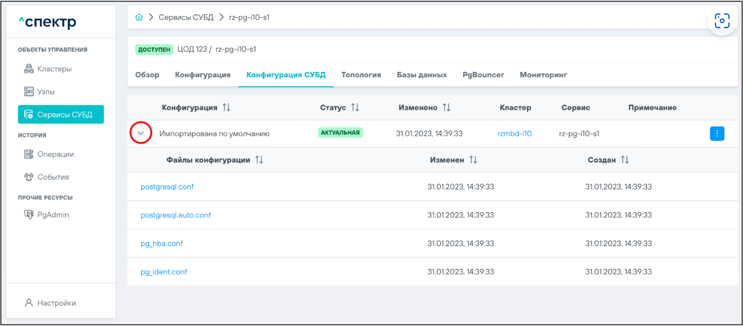Viewport: 743px width, 326px height.
Task: Click the home icon in breadcrumb
Action: pyautogui.click(x=139, y=18)
